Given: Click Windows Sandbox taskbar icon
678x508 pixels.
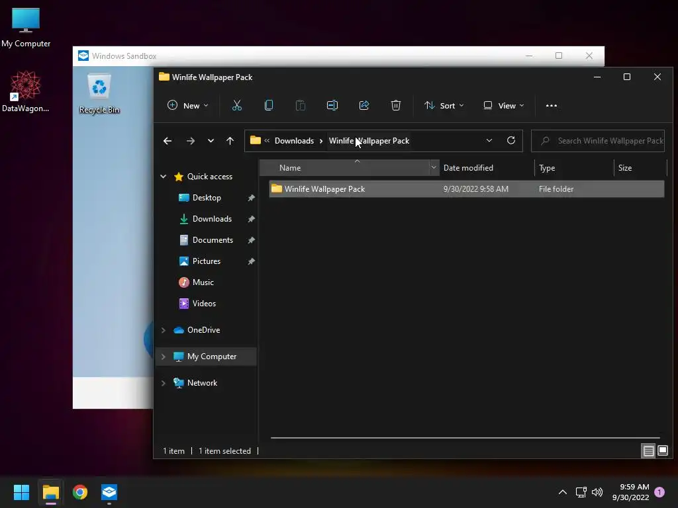Looking at the screenshot, I should pyautogui.click(x=109, y=492).
